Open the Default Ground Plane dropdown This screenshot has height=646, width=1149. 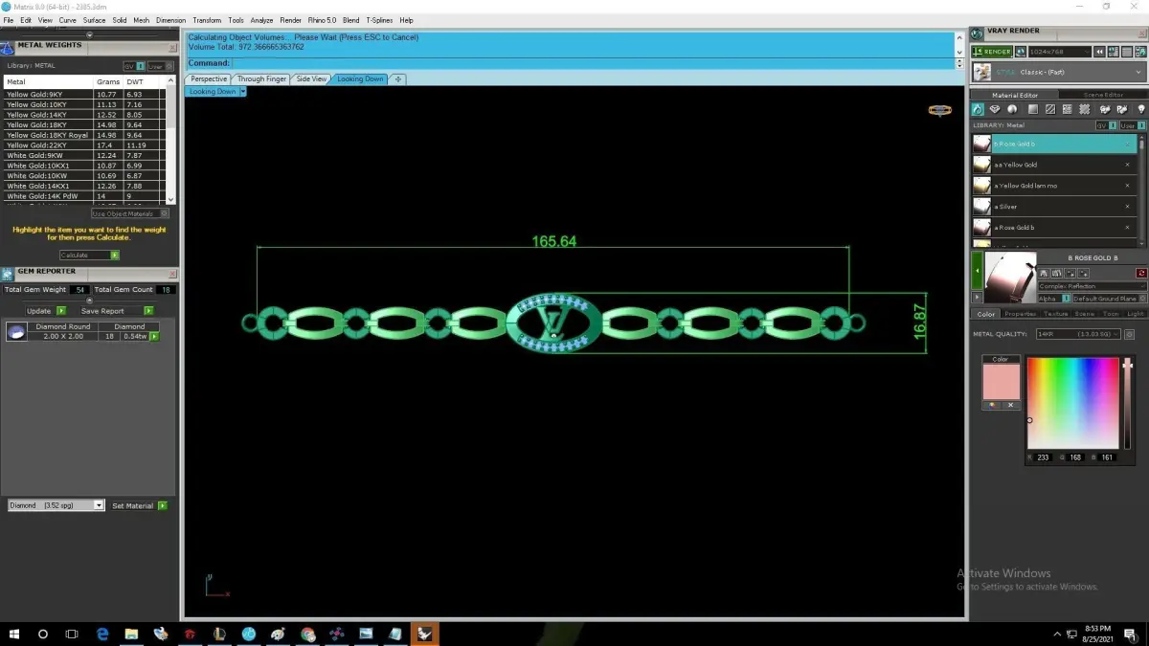[1109, 299]
